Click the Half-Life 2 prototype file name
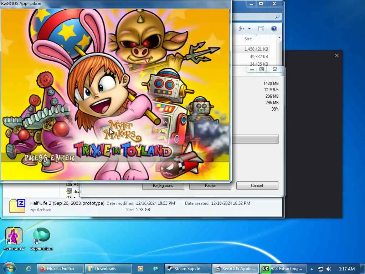This screenshot has height=274, width=365. click(x=67, y=203)
